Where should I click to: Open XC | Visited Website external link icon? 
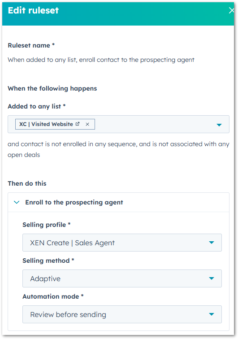[78, 124]
